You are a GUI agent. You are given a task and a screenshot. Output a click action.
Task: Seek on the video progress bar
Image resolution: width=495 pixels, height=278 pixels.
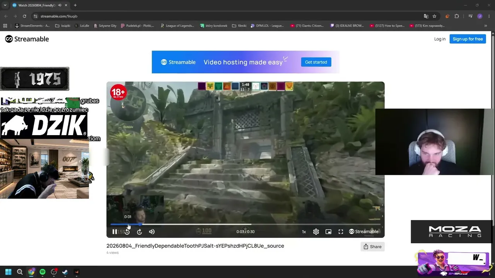point(246,224)
